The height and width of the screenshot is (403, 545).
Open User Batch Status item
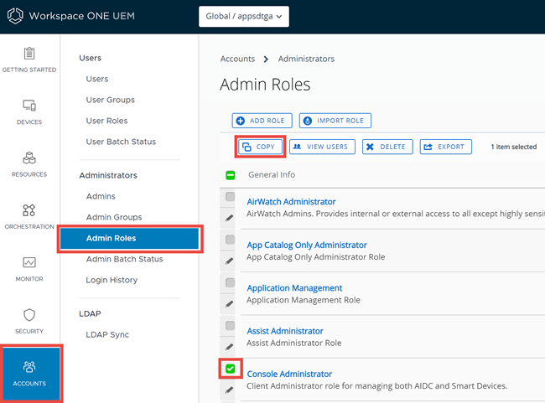pyautogui.click(x=121, y=142)
